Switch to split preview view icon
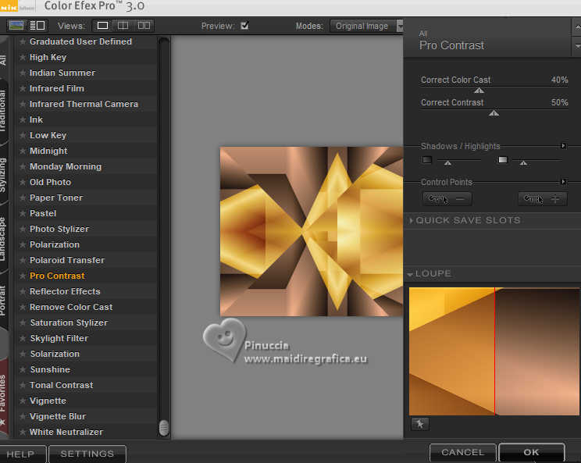581x463 pixels. [123, 26]
